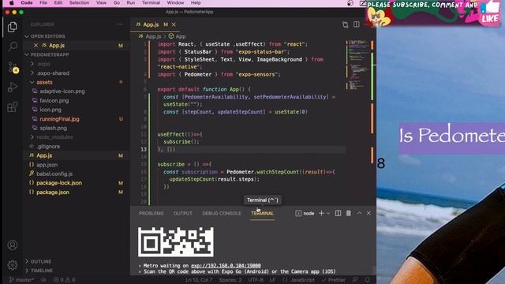Expand the .expo folder
505x284 pixels.
[44, 64]
